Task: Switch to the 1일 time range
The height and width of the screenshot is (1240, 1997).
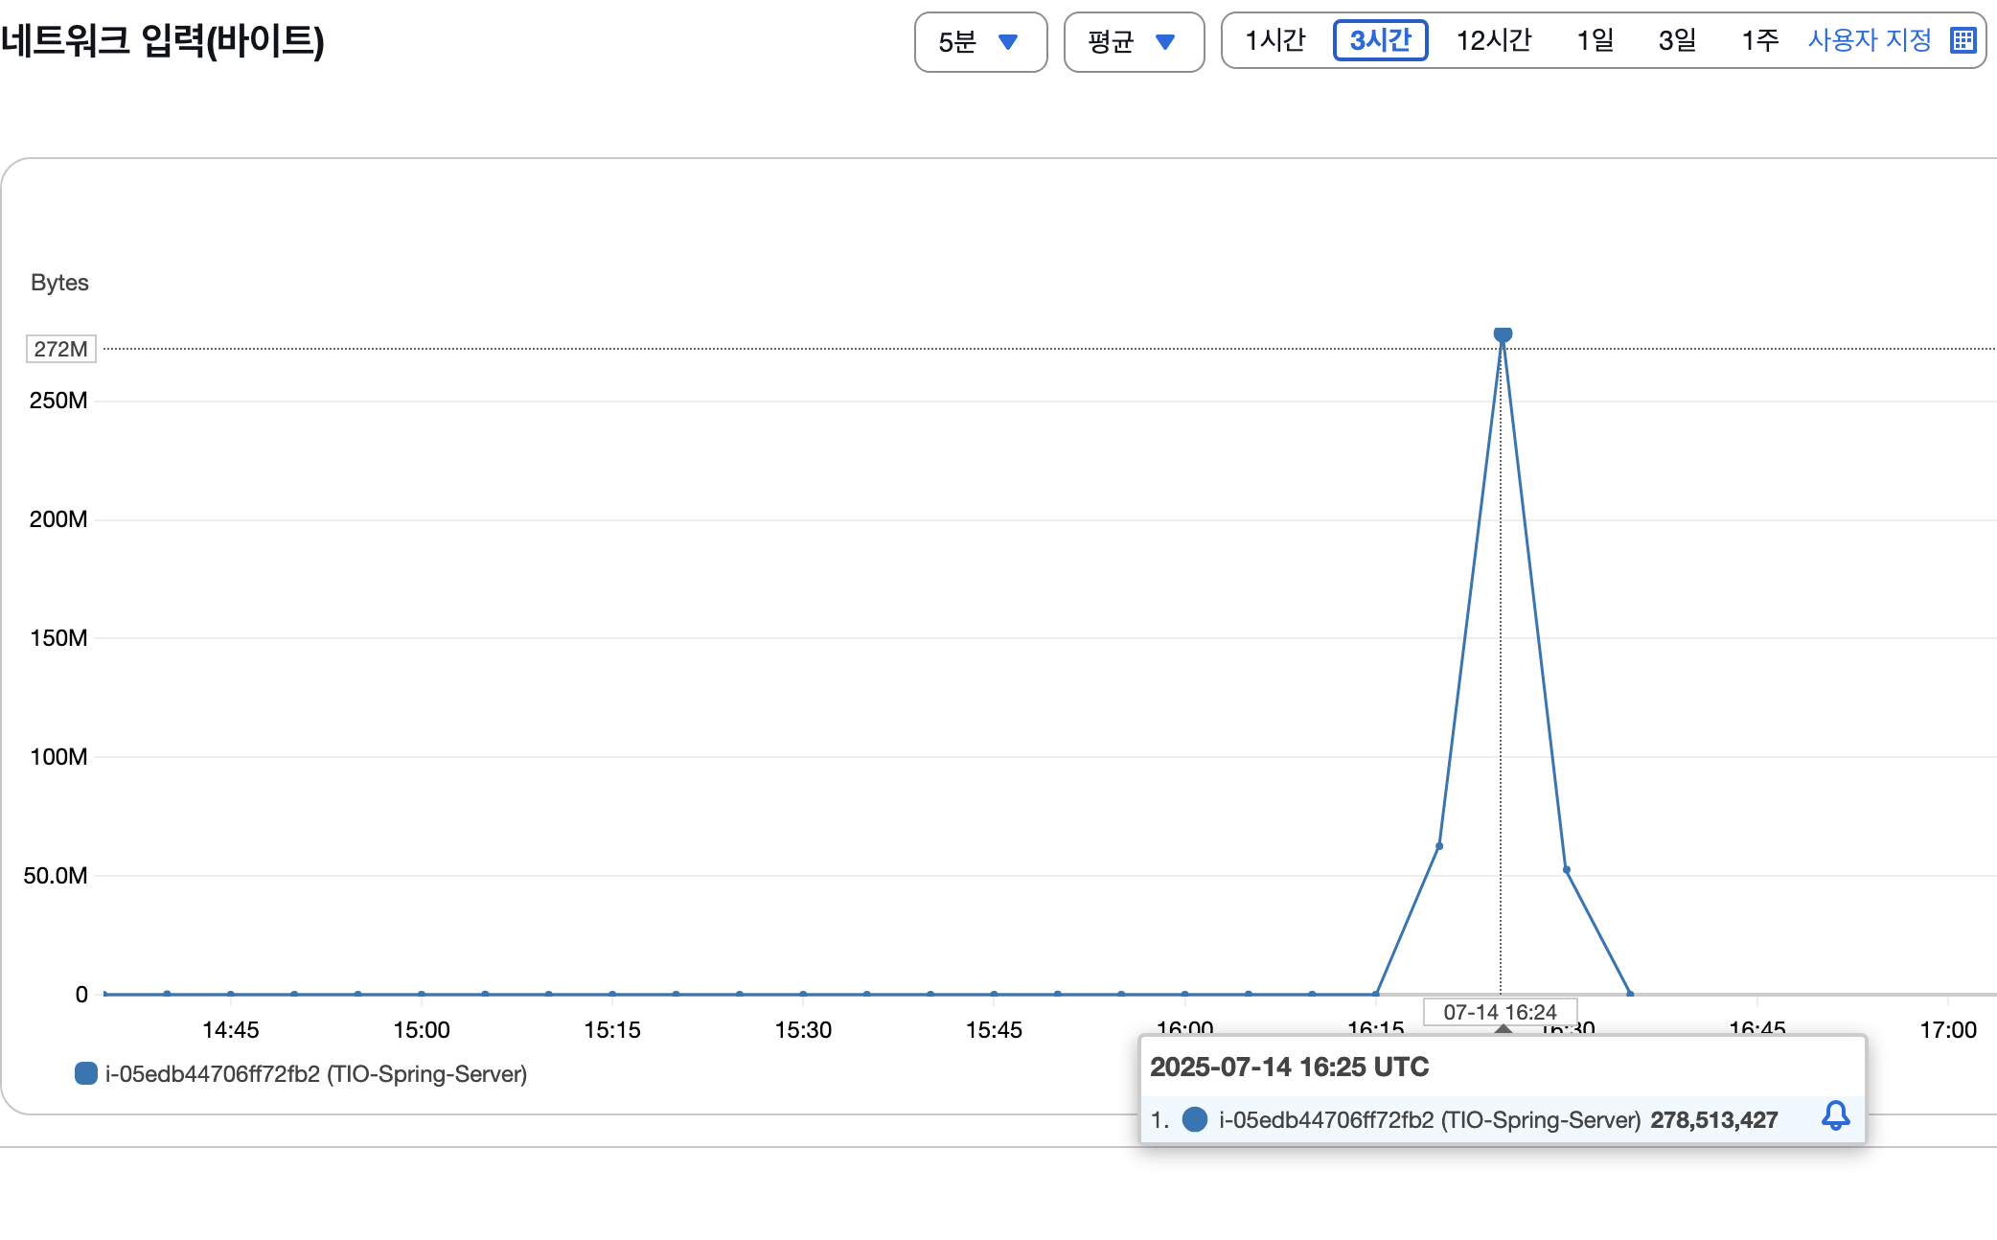Action: (1595, 40)
